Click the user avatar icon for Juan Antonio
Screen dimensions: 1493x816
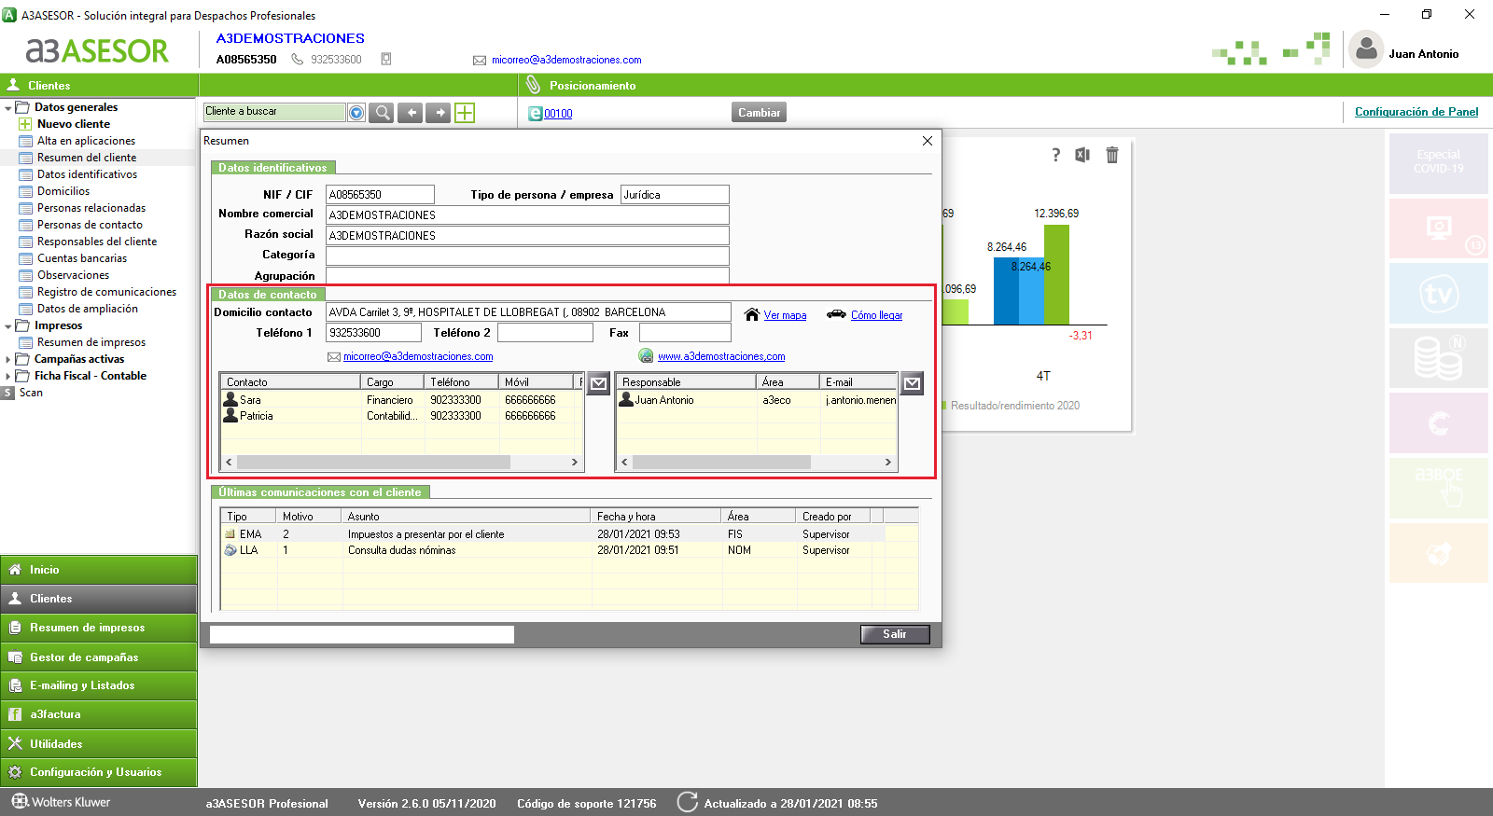[1366, 49]
